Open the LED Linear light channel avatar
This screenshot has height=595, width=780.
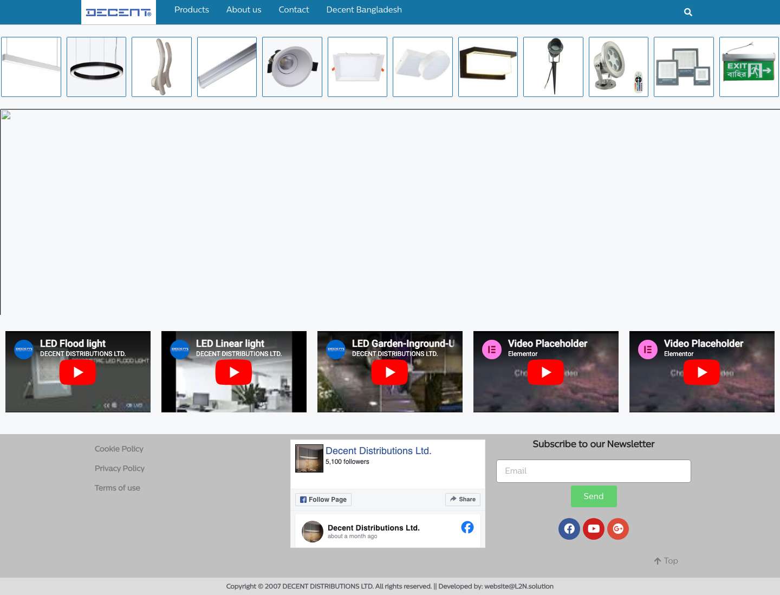(180, 350)
